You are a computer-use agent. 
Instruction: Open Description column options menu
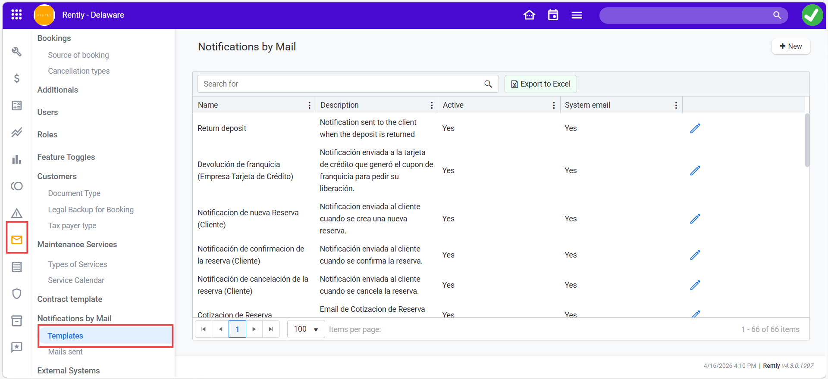pyautogui.click(x=431, y=105)
